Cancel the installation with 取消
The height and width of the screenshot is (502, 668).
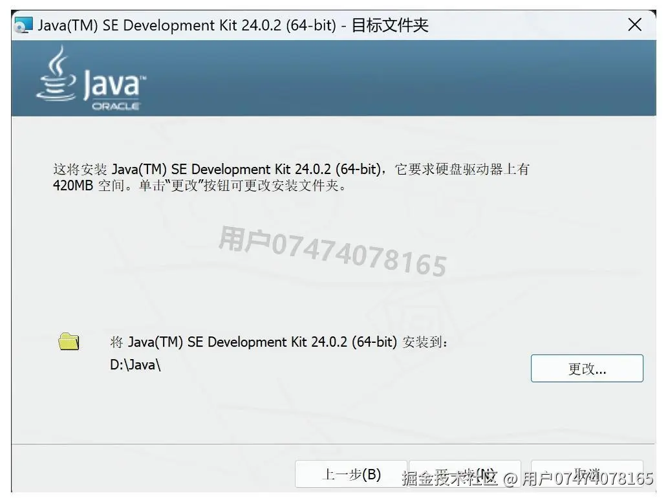(x=587, y=474)
